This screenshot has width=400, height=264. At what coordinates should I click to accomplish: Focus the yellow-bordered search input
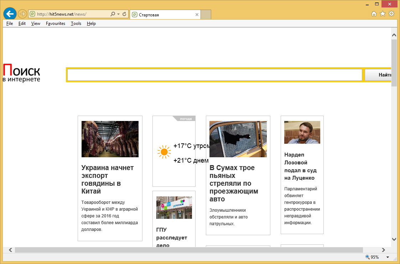tap(214, 75)
